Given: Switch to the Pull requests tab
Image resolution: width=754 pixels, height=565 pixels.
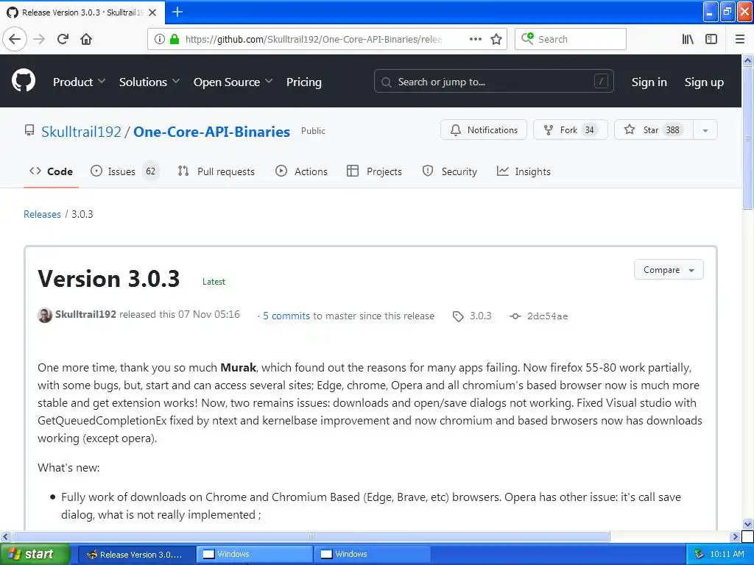Looking at the screenshot, I should click(x=216, y=171).
